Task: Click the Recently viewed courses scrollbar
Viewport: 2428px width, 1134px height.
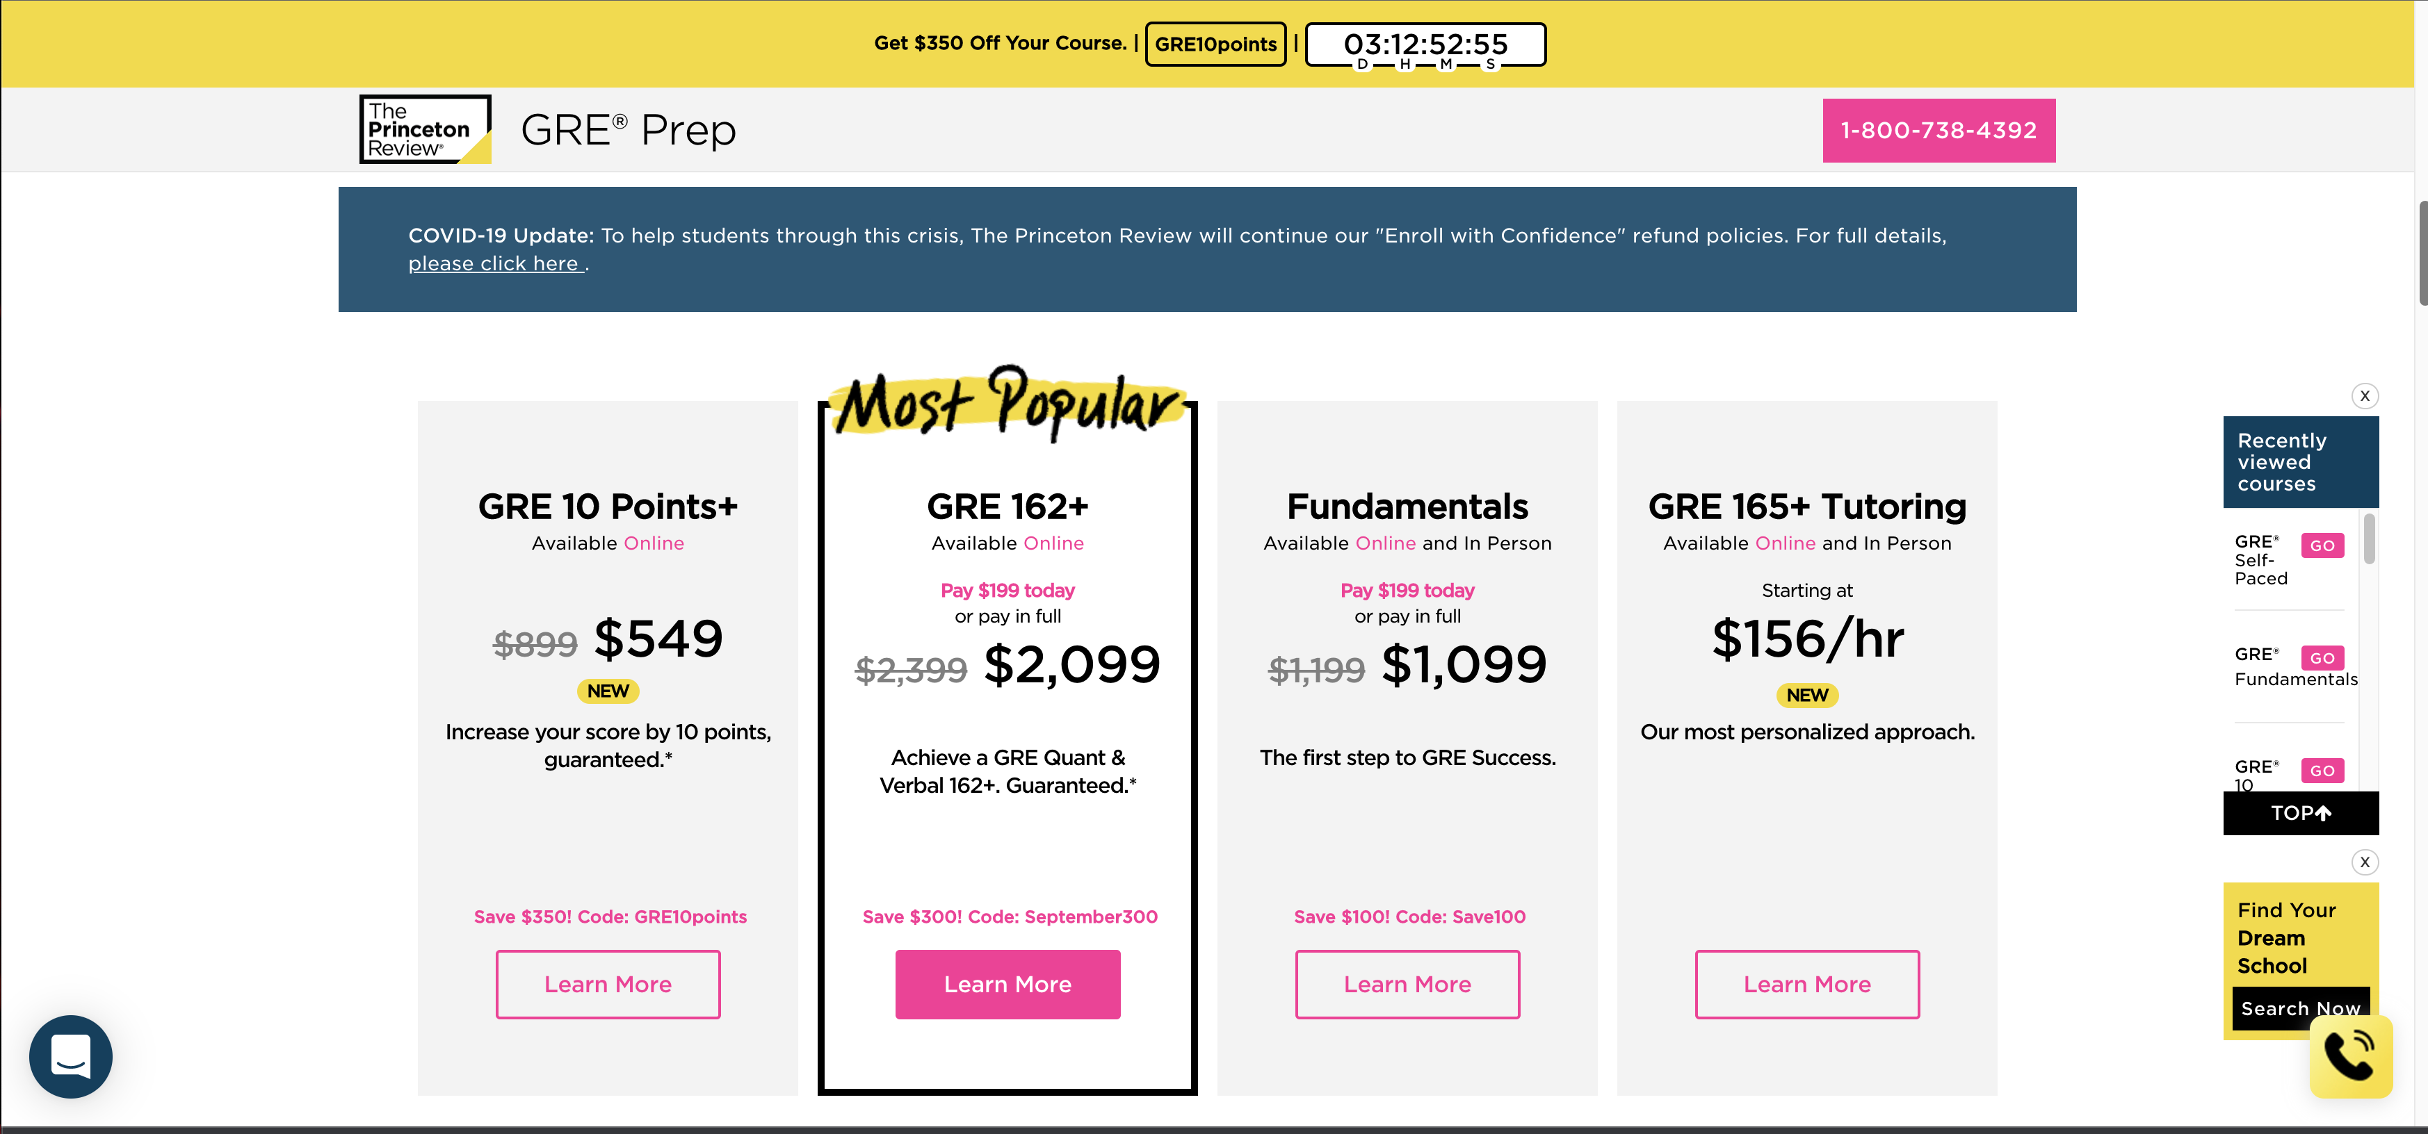Action: (2369, 540)
